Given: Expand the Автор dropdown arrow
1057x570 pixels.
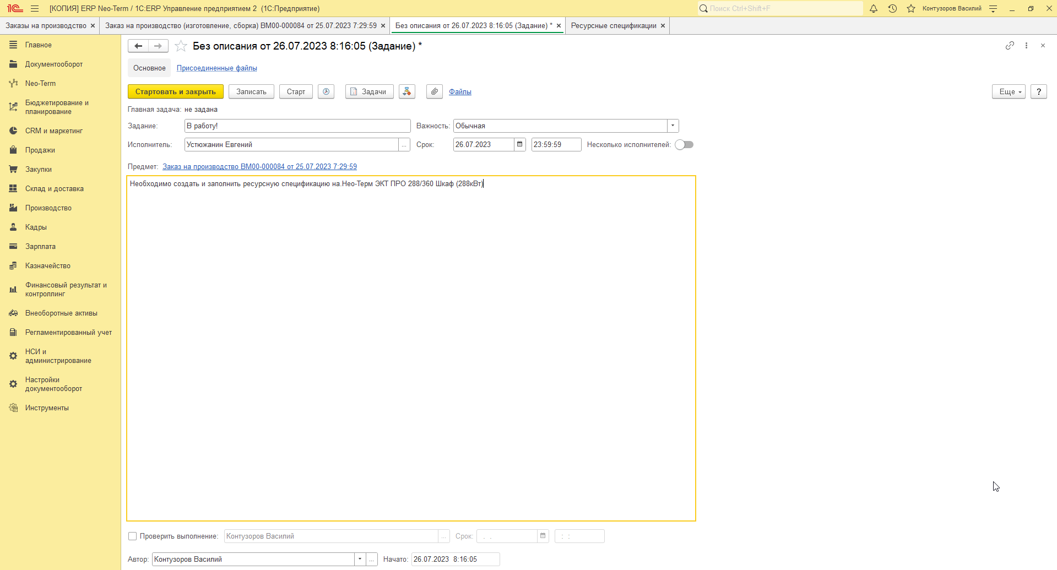Looking at the screenshot, I should (x=360, y=559).
